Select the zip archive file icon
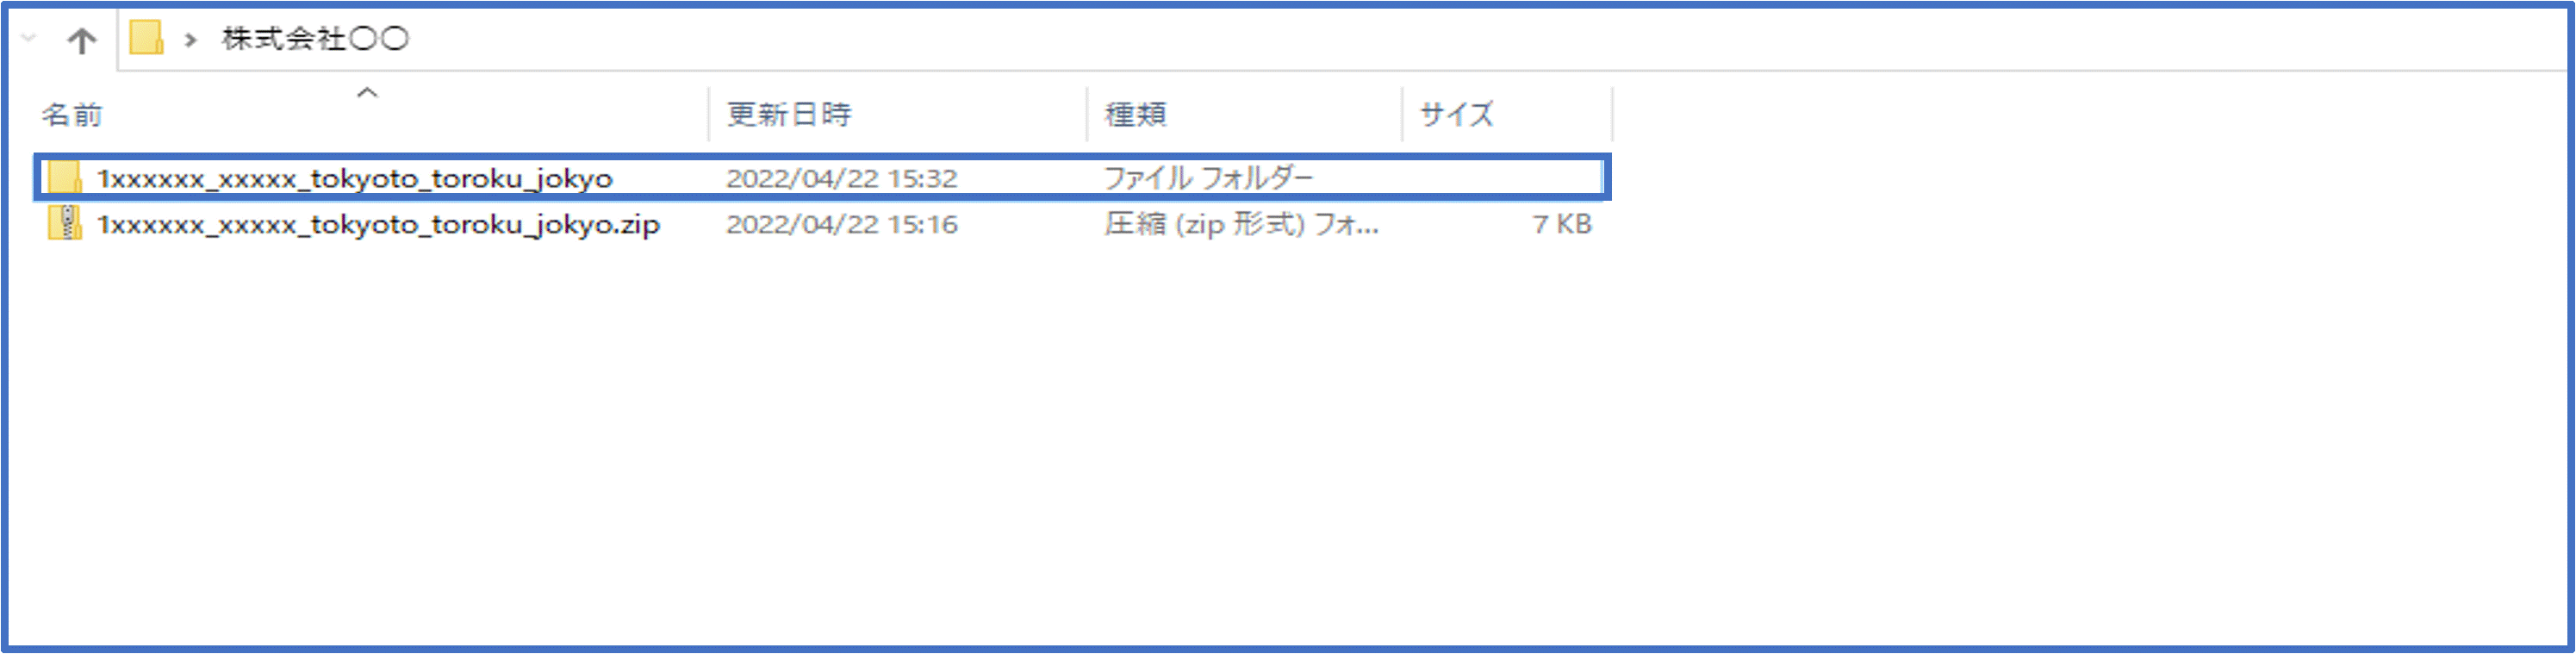The image size is (2576, 654). 65,224
